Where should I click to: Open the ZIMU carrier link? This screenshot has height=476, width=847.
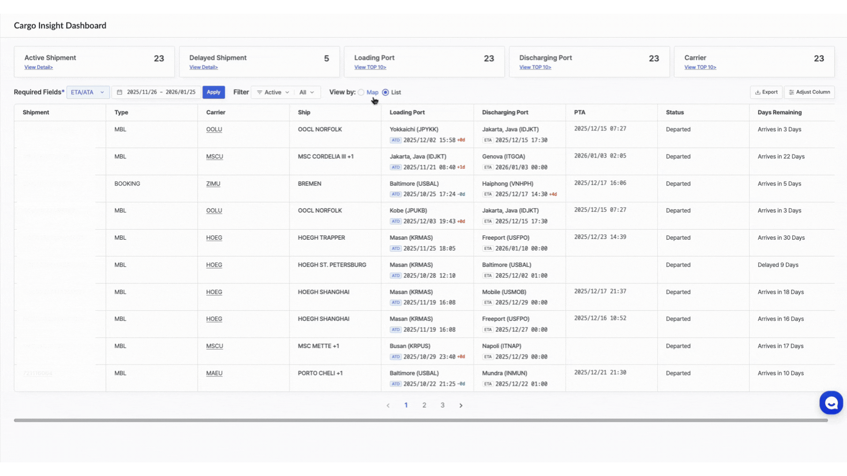(213, 184)
